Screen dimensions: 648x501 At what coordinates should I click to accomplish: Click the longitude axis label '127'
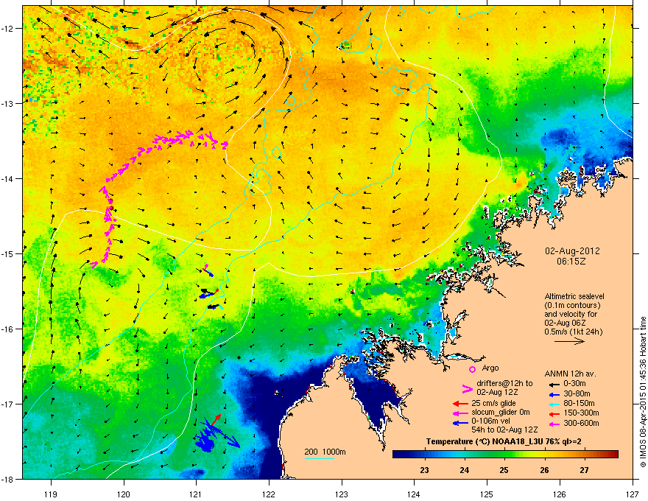633,494
